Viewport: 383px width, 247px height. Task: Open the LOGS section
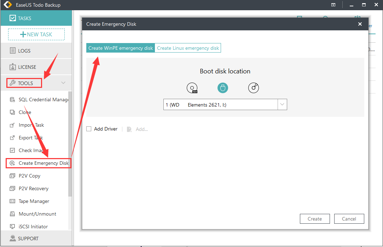coord(36,51)
